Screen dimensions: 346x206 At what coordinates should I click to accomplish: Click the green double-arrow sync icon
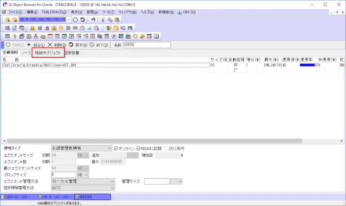pyautogui.click(x=109, y=28)
